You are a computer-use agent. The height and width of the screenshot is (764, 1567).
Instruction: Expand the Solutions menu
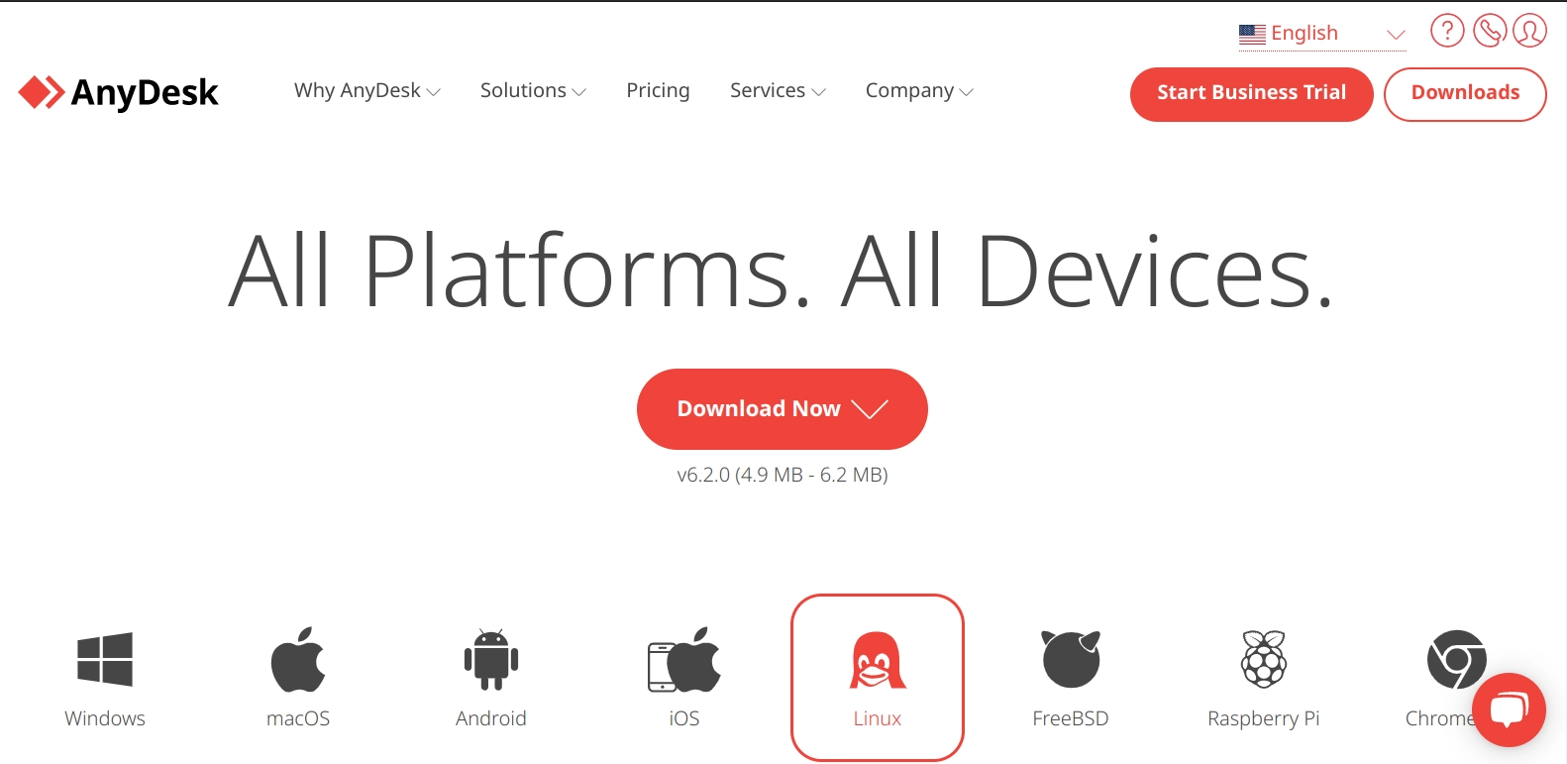tap(533, 90)
